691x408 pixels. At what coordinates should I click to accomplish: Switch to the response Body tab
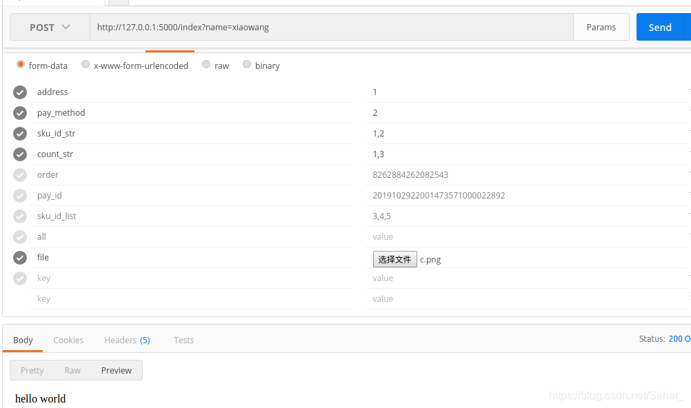23,340
